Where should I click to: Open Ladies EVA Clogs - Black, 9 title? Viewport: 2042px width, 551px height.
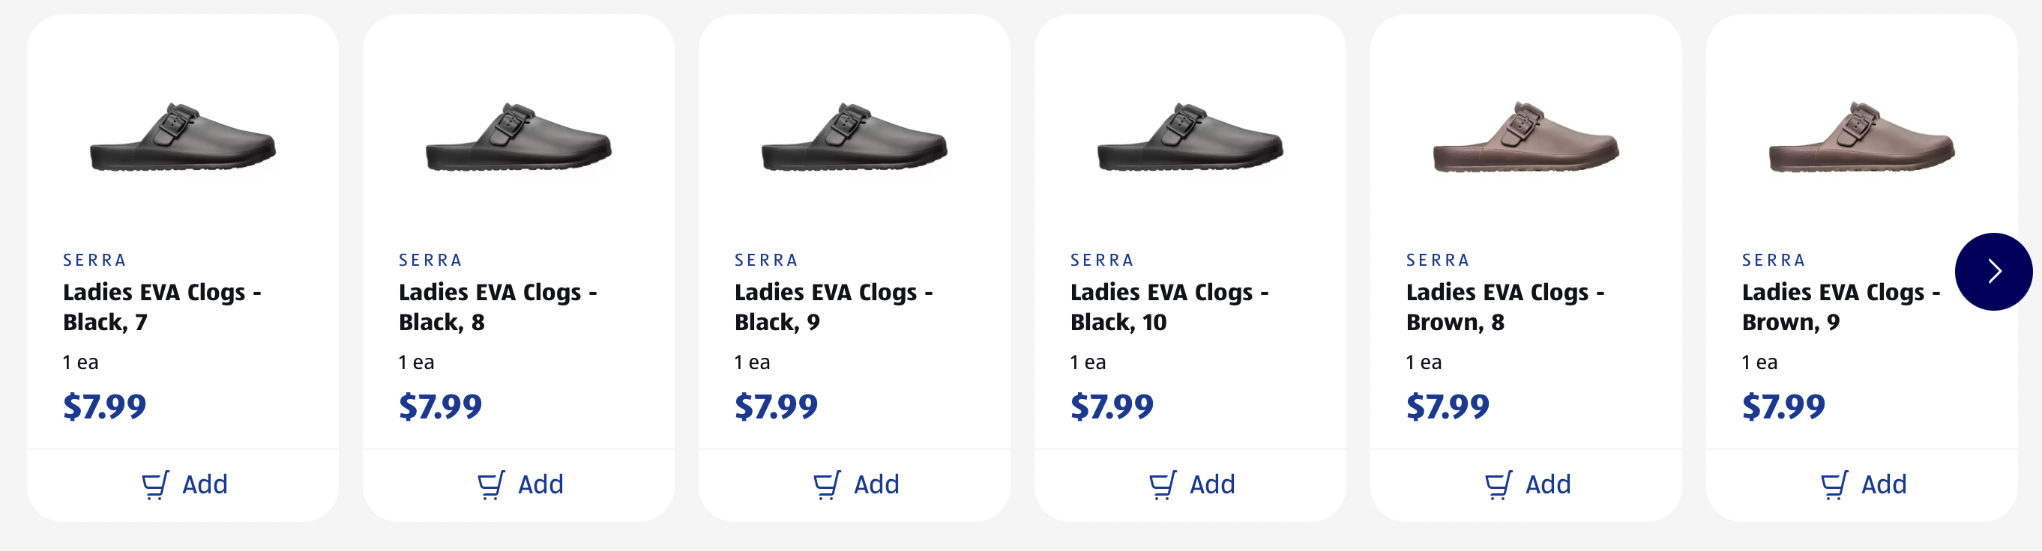point(833,307)
